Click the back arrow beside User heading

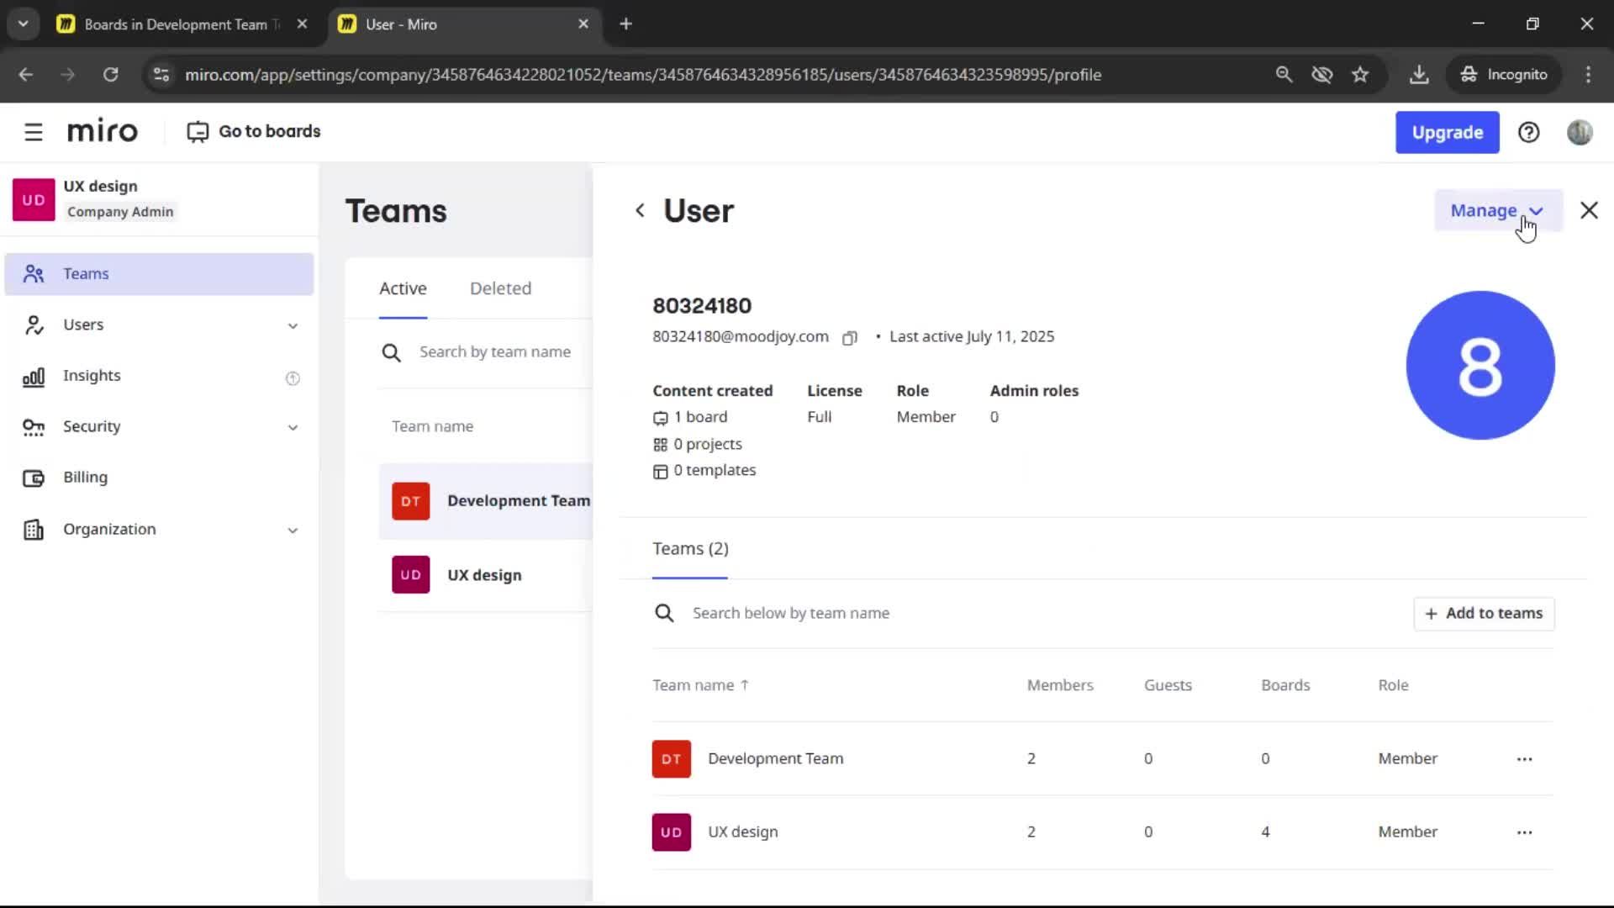640,210
